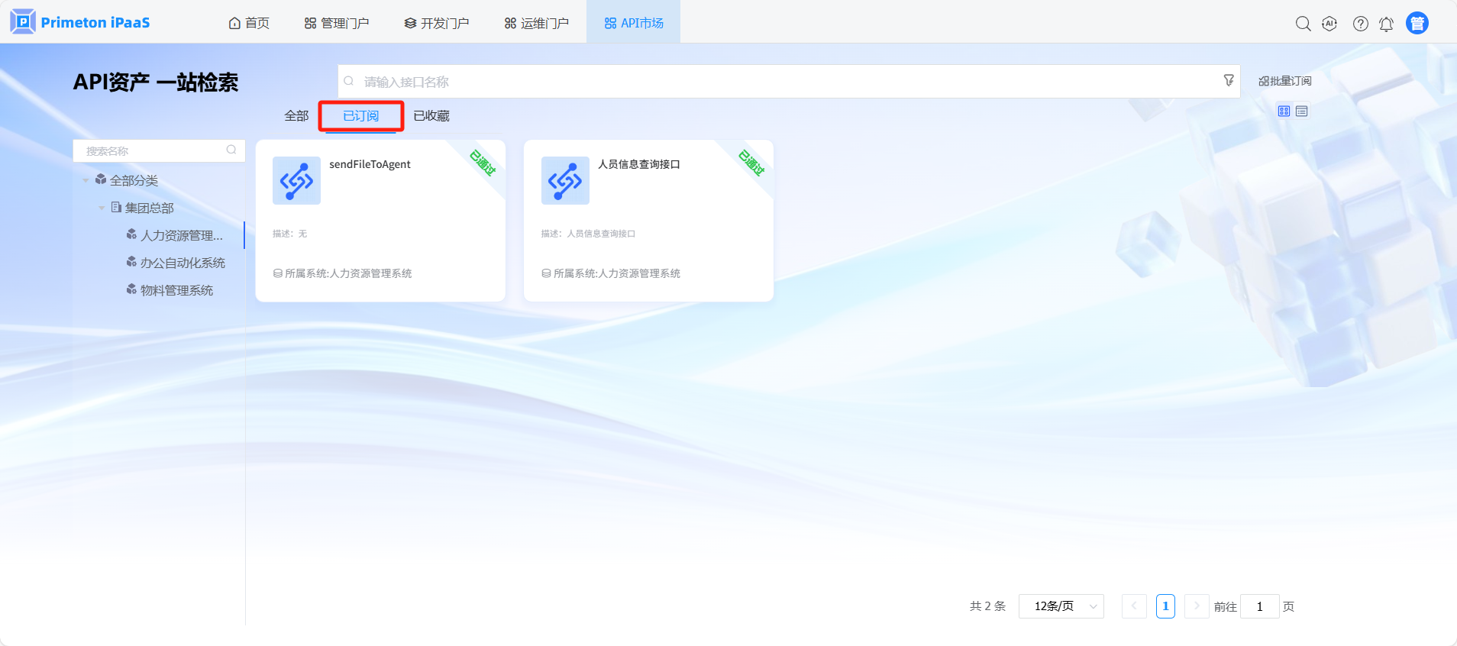This screenshot has width=1457, height=646.
Task: Collapse the 全部分类 tree node
Action: [x=86, y=181]
